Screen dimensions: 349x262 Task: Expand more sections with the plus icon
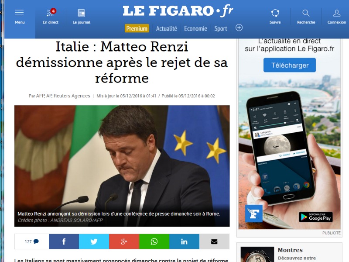pyautogui.click(x=239, y=28)
